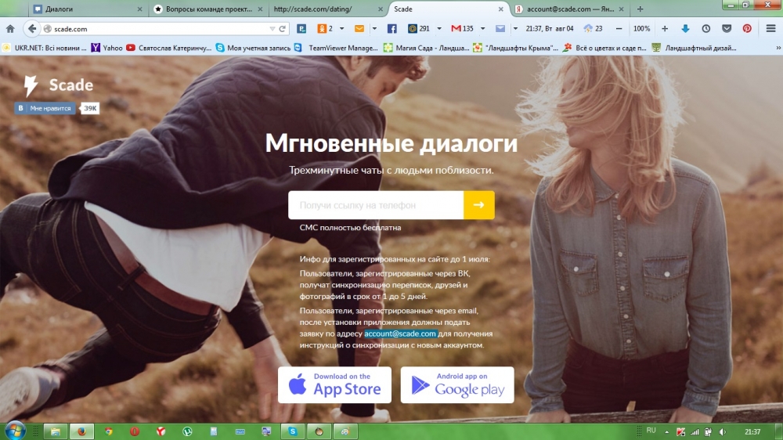783x440 pixels.
Task: Expand the blue envelope dropdown arrow
Action: click(515, 29)
